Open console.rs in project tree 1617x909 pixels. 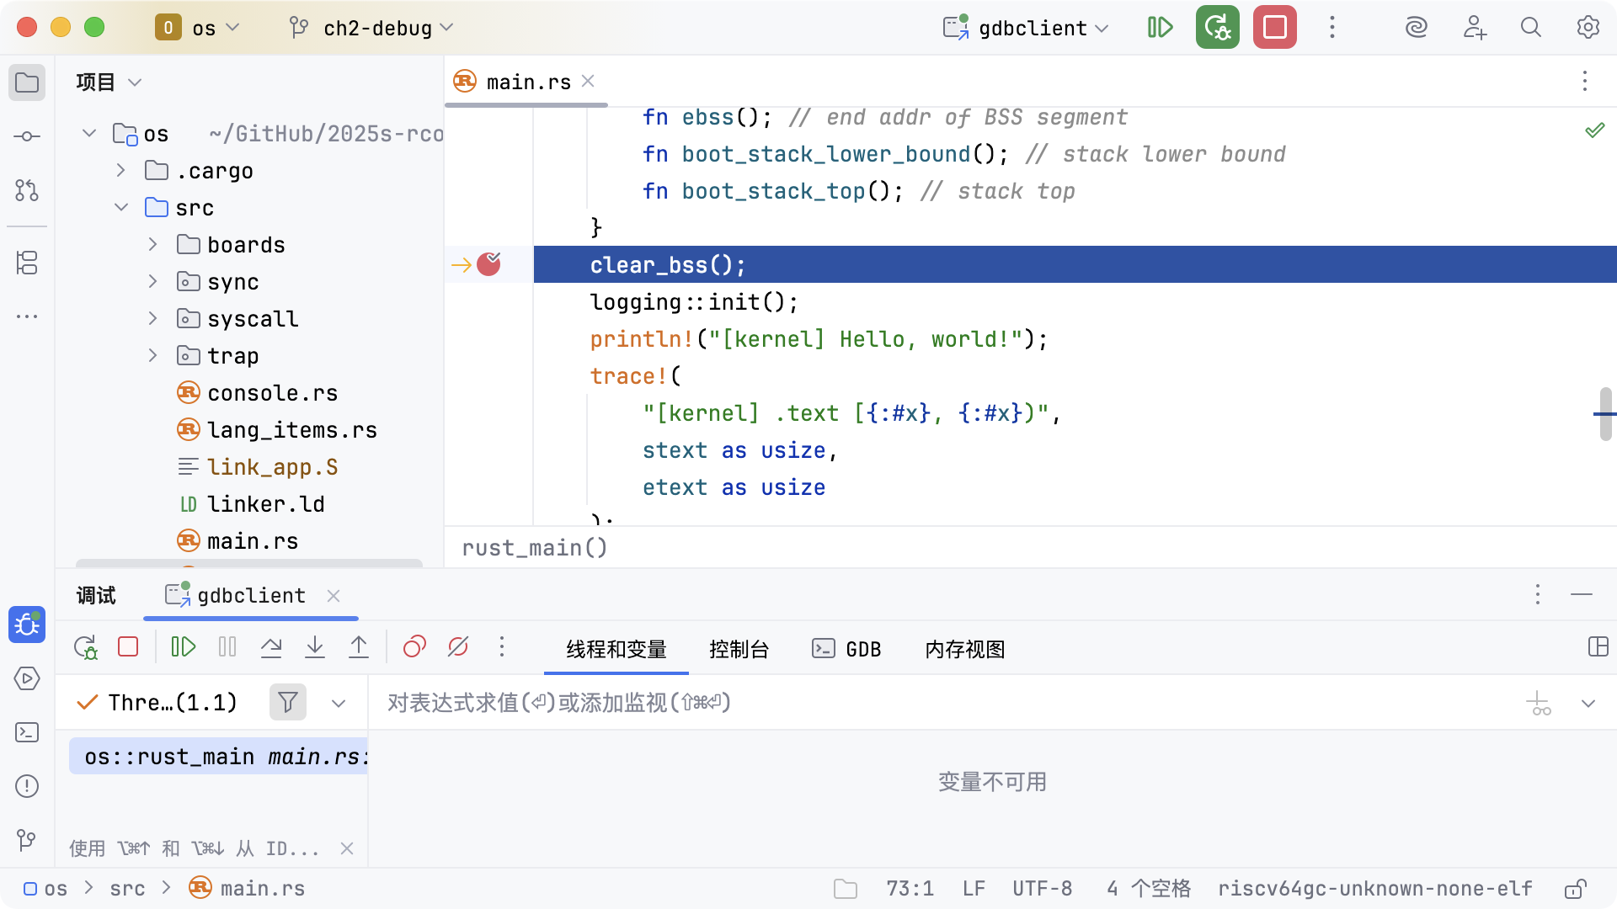tap(272, 393)
